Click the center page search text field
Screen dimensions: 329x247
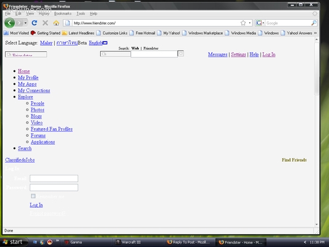(x=154, y=54)
